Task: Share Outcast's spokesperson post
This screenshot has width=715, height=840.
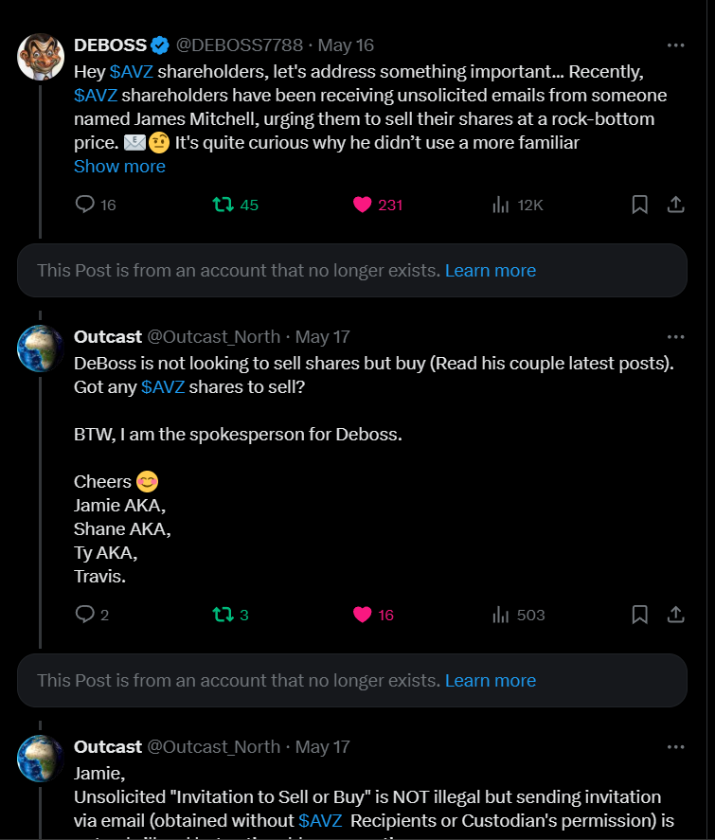Action: coord(676,615)
